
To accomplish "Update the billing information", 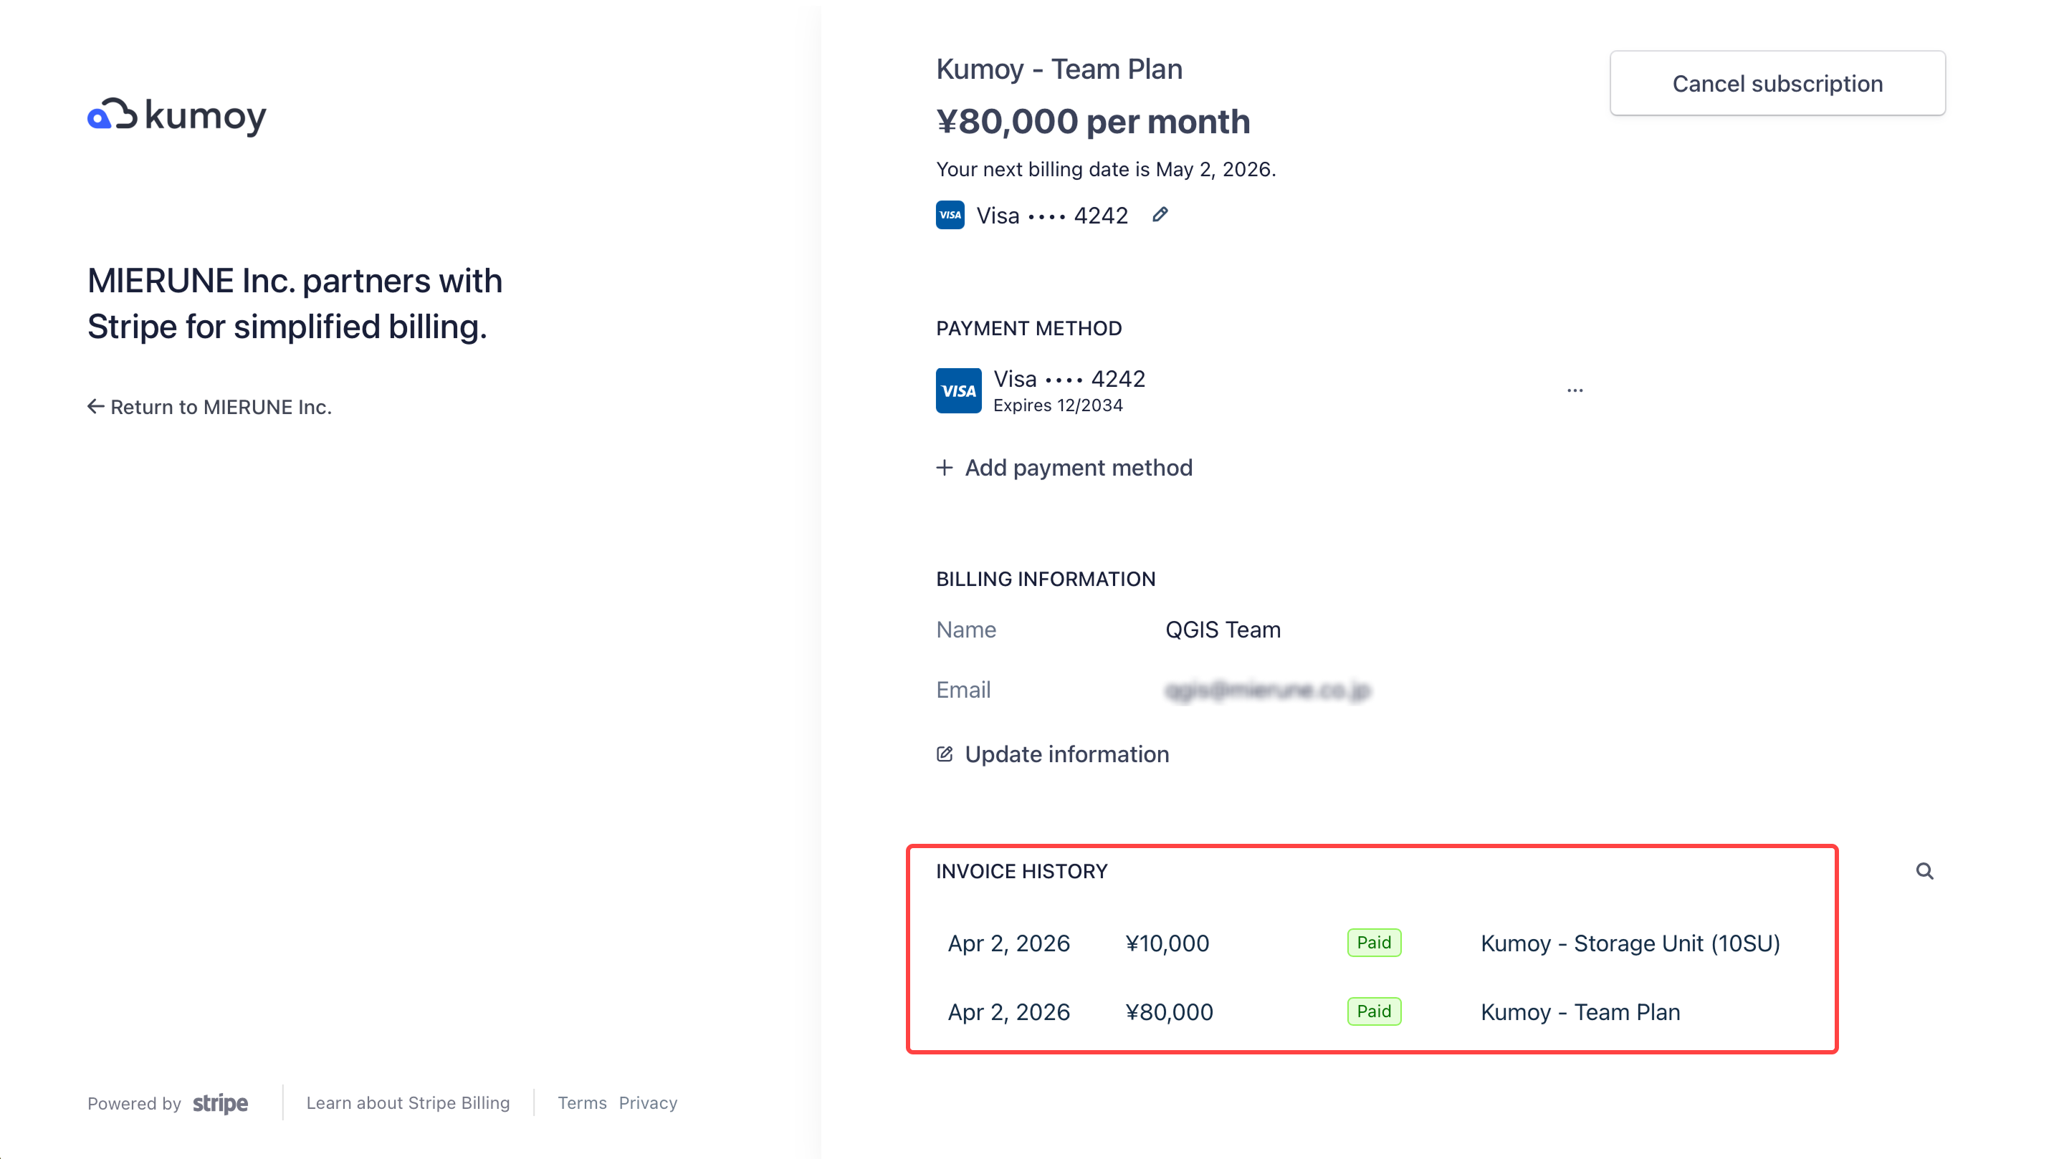I will pos(1066,754).
